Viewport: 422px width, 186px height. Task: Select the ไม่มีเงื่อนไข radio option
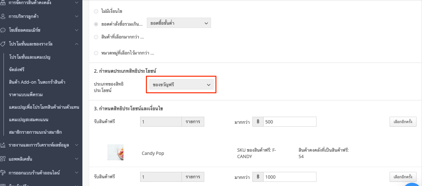point(96,11)
